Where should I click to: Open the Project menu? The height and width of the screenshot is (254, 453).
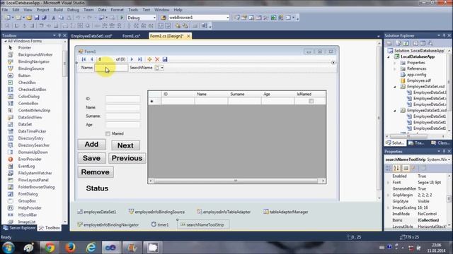pos(42,10)
